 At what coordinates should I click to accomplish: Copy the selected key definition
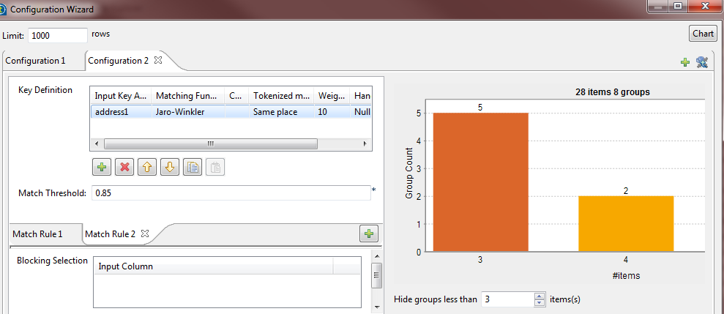[x=193, y=168]
